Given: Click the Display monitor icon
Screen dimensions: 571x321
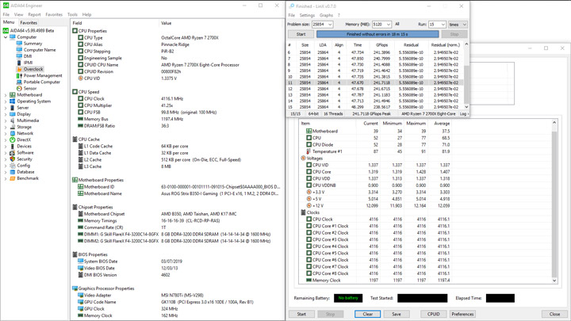Looking at the screenshot, I should pyautogui.click(x=13, y=114).
